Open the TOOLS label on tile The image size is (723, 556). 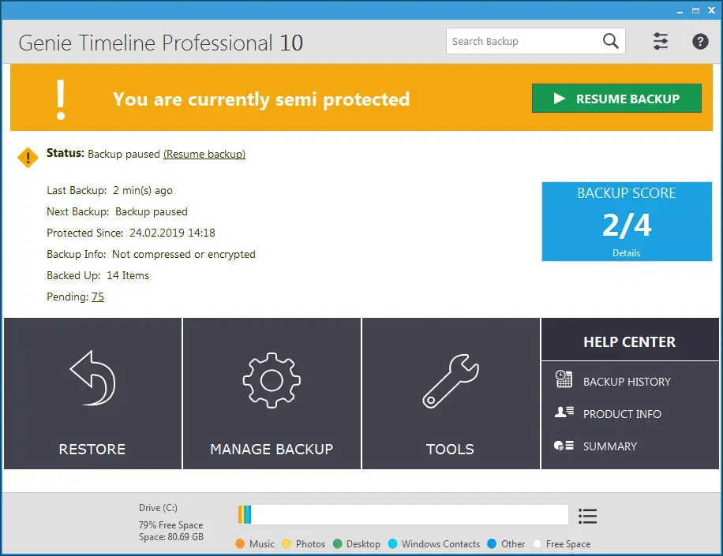coord(450,449)
